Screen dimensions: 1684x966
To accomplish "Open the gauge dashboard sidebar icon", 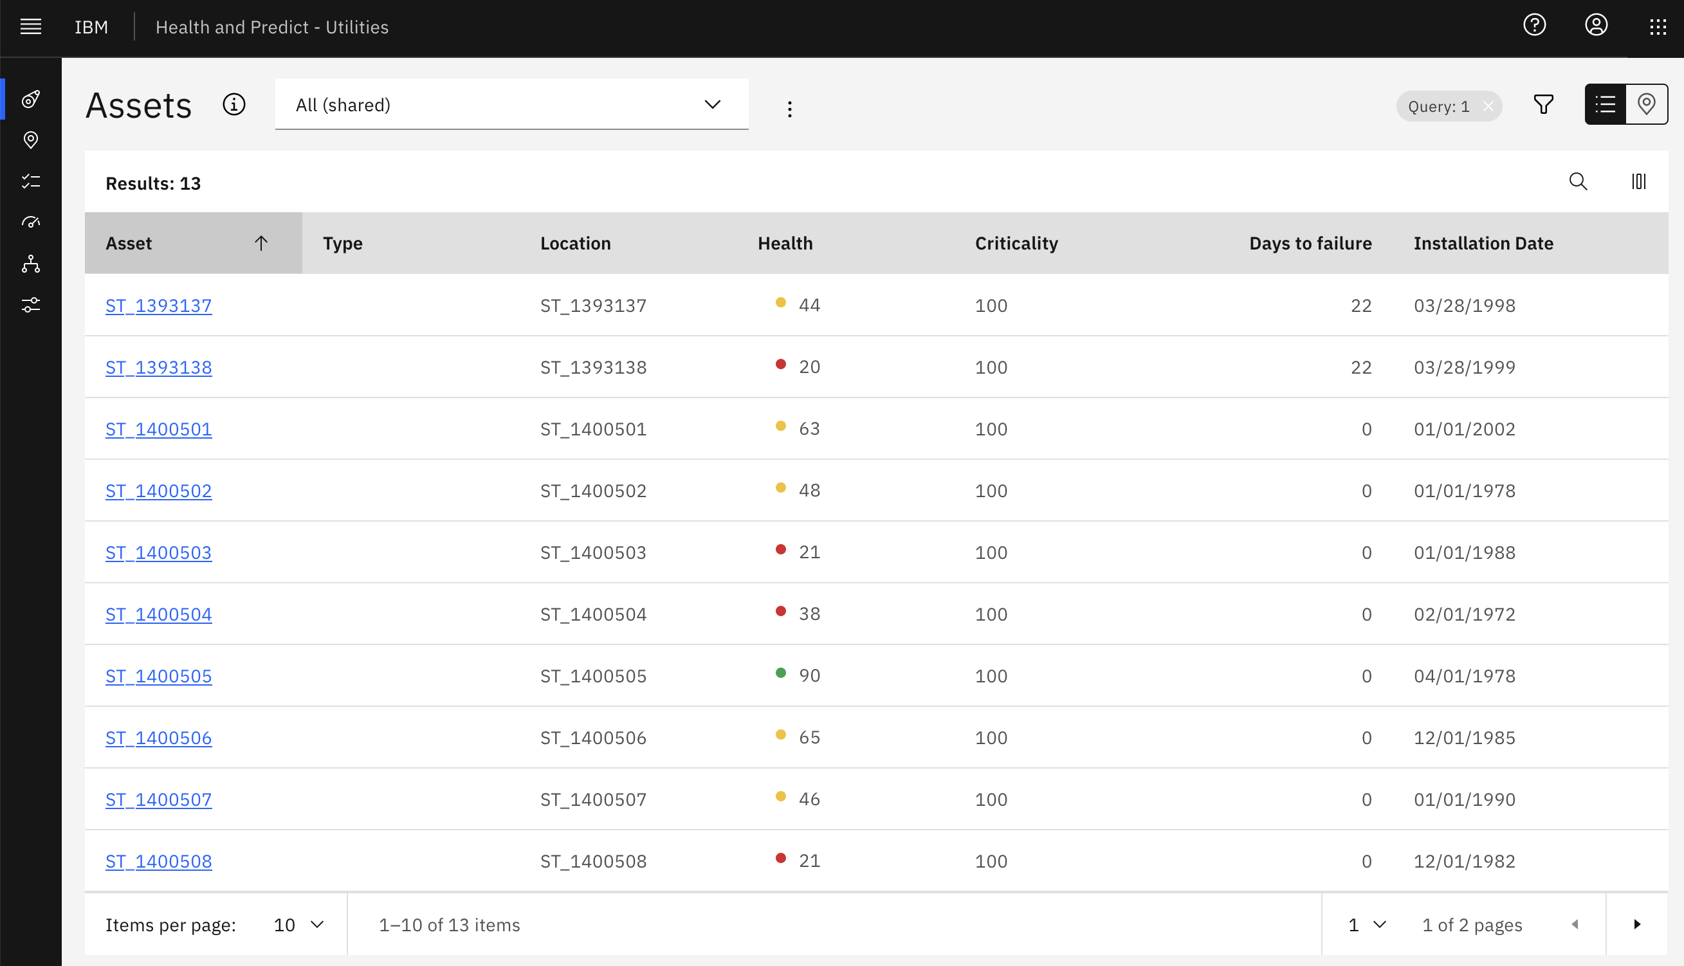I will (x=30, y=223).
